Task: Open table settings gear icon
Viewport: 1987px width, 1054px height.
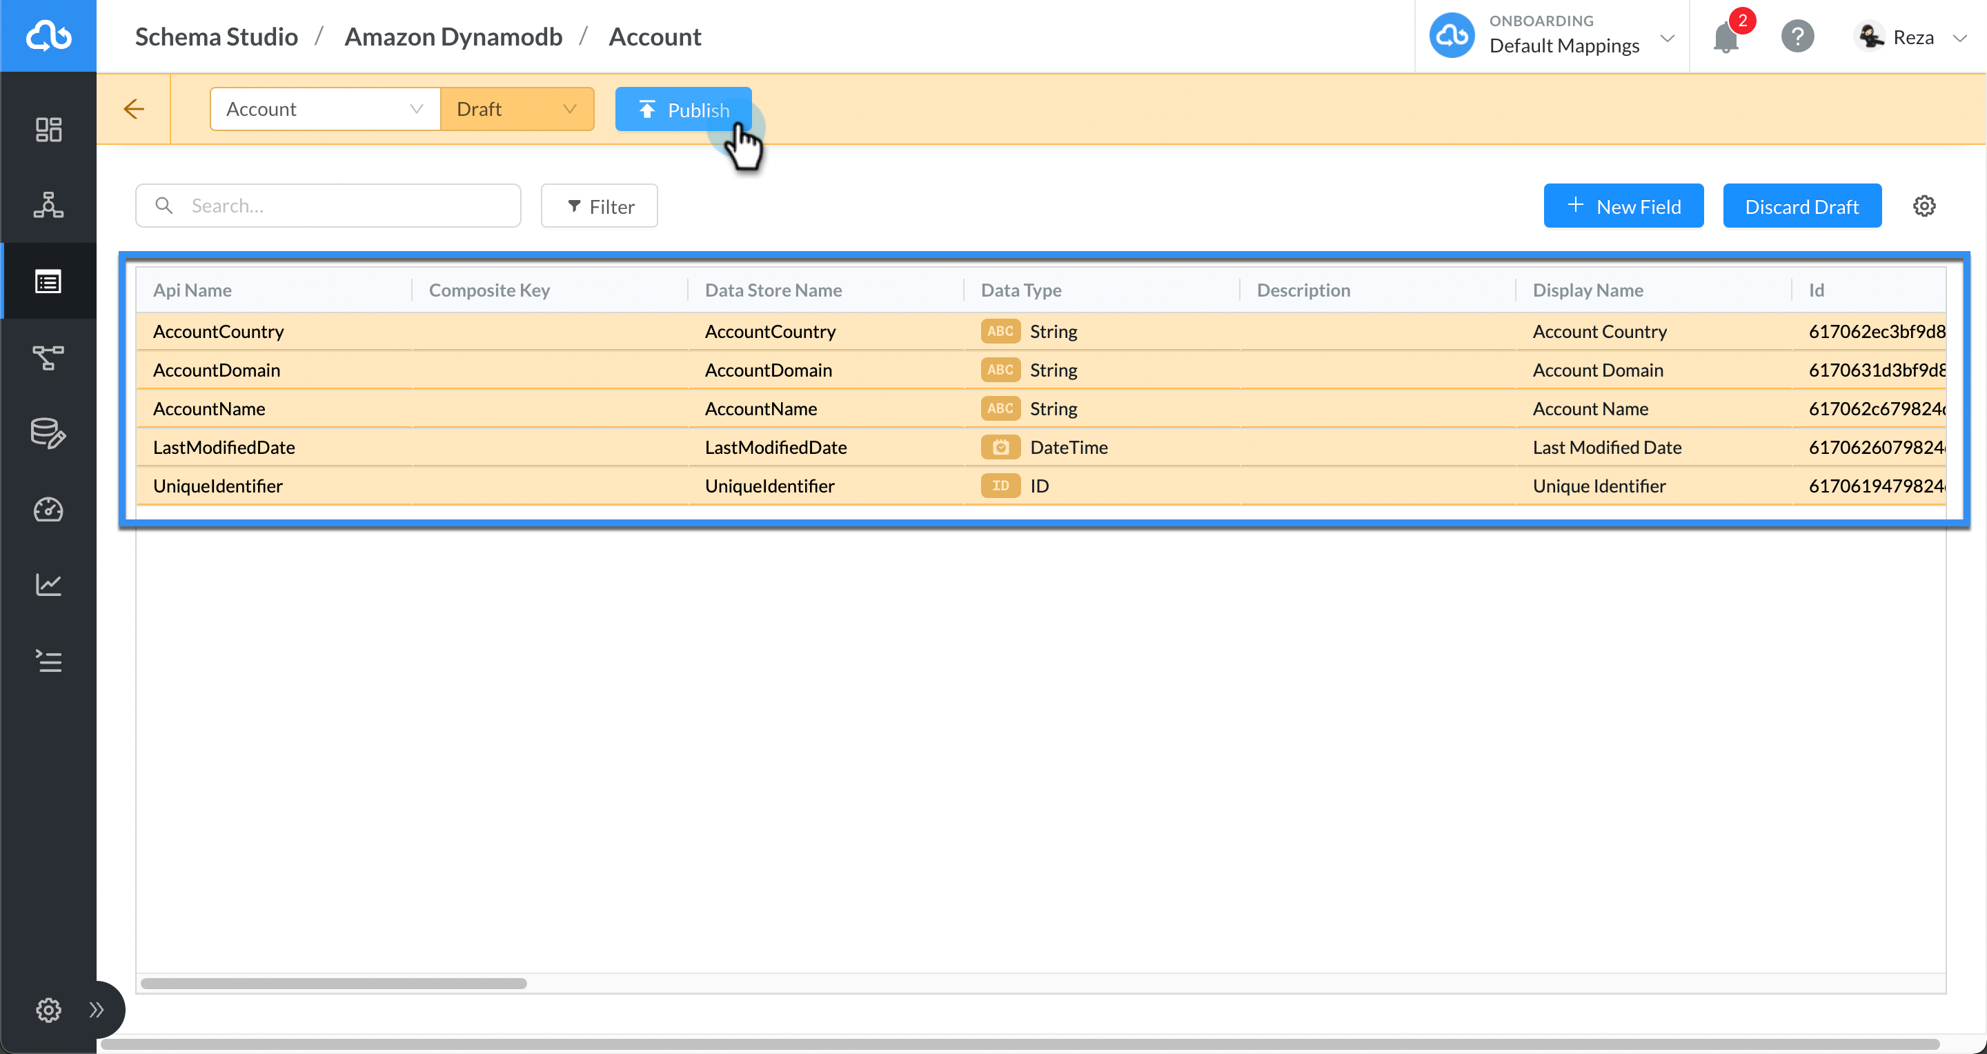Action: 1924,206
